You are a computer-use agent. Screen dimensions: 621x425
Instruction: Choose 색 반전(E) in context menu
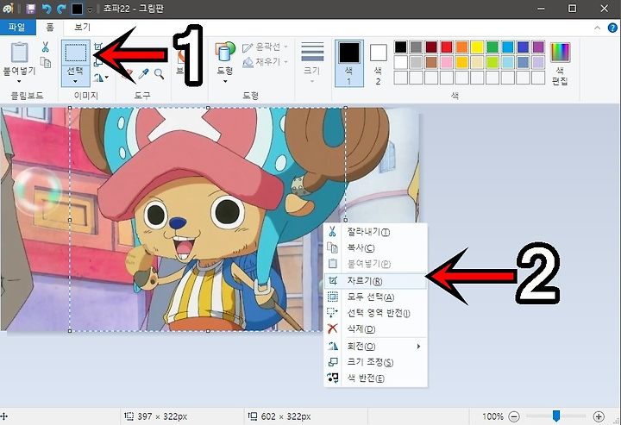[375, 378]
